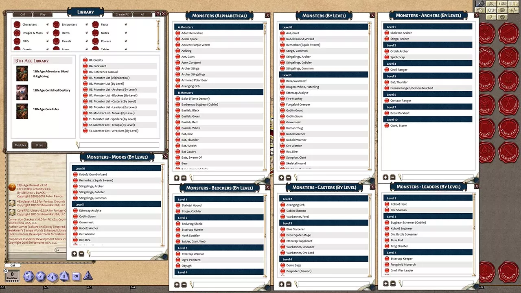Toggle the Images & Maps checkmark in Library
This screenshot has height=293, width=521.
(x=48, y=33)
